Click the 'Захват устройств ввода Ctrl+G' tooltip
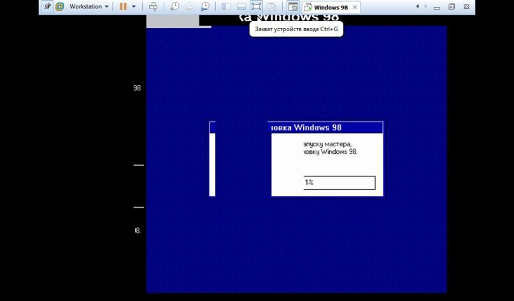This screenshot has height=301, width=514. (x=296, y=29)
